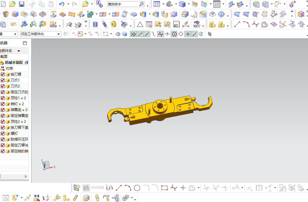Screen dimensions: 308x202
Task: Click the 10H7 tolerance binoculars icon
Action: click(x=197, y=25)
